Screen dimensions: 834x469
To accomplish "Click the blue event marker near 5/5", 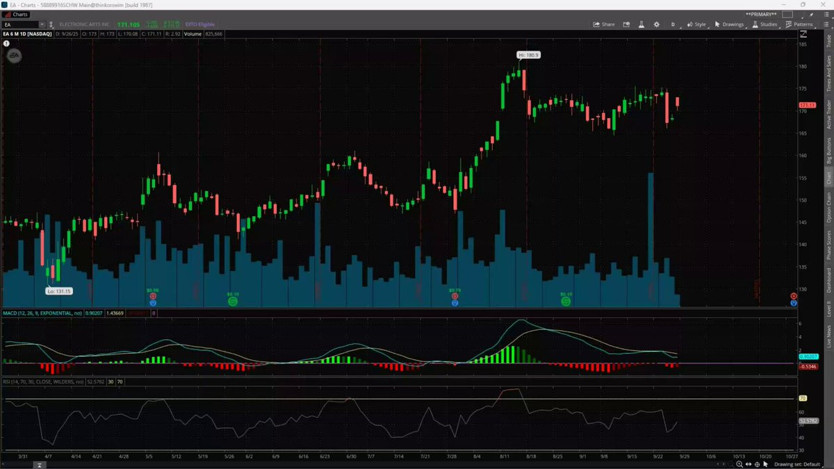I will (x=153, y=303).
